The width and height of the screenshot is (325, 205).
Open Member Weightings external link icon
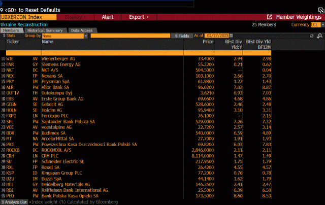pyautogui.click(x=270, y=17)
